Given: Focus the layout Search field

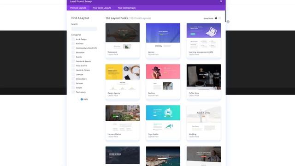Looking at the screenshot, I should click(84, 29).
